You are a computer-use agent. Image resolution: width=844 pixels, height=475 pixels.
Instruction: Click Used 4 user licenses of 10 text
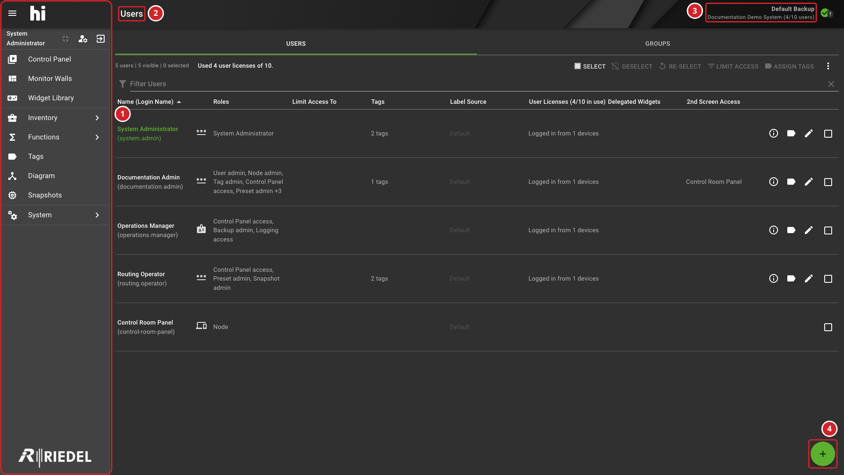point(235,66)
